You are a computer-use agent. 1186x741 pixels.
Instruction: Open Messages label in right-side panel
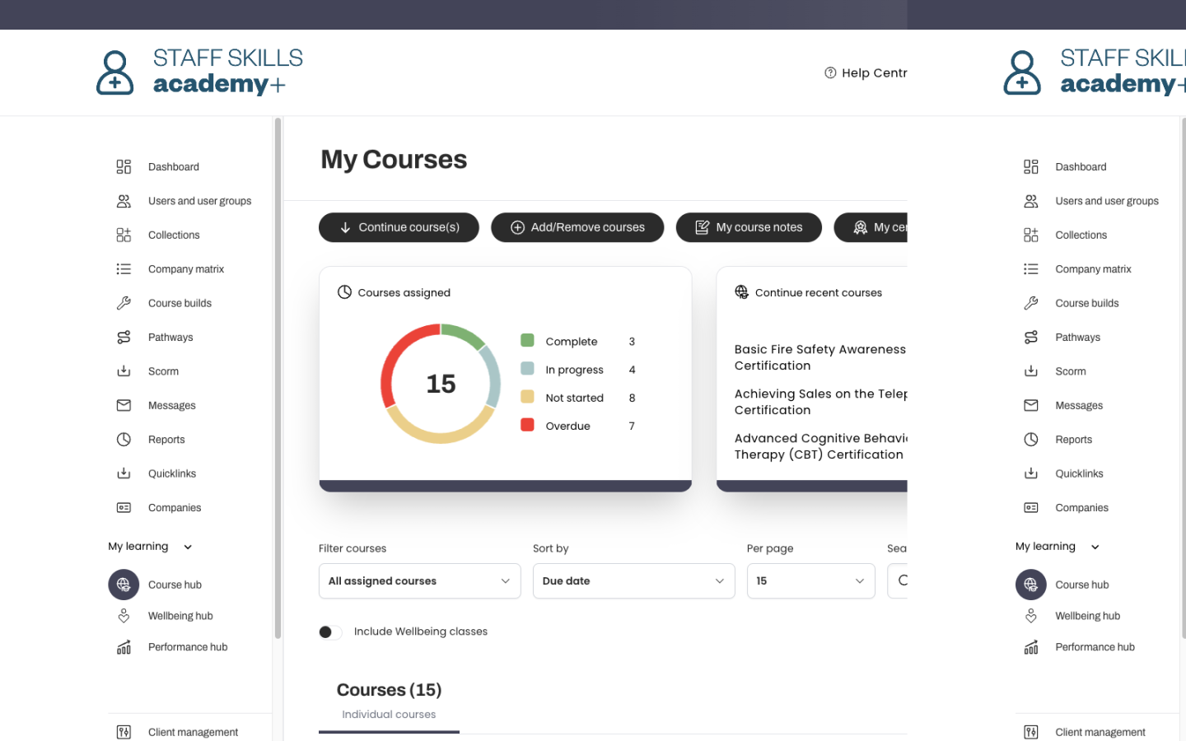pos(1079,406)
